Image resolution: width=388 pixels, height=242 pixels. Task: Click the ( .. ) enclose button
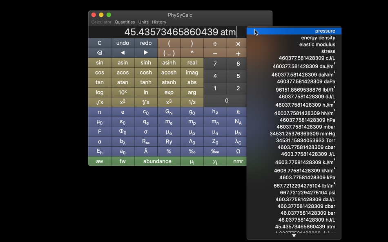(169, 53)
